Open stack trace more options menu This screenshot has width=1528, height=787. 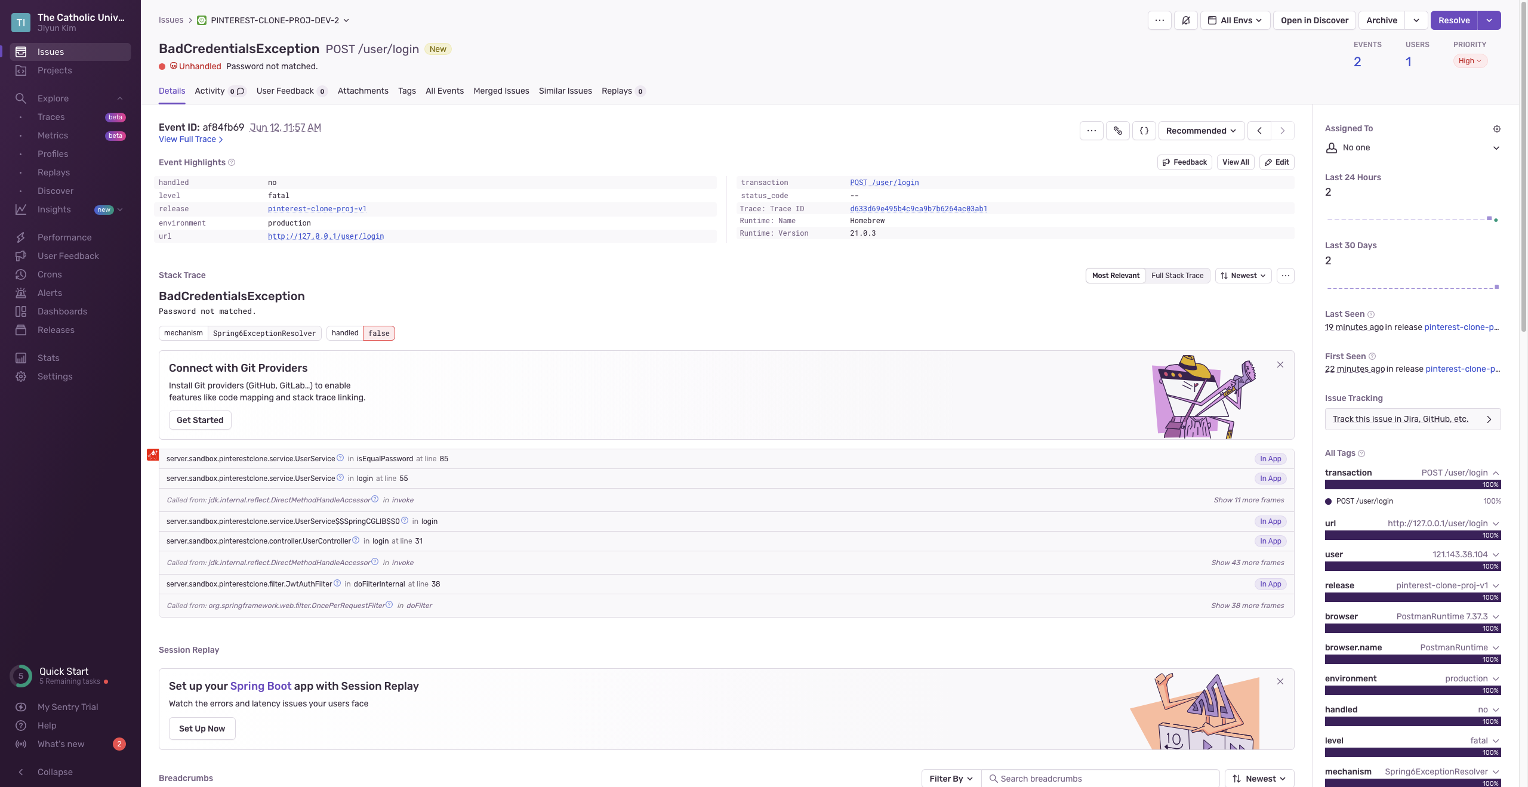click(x=1285, y=276)
